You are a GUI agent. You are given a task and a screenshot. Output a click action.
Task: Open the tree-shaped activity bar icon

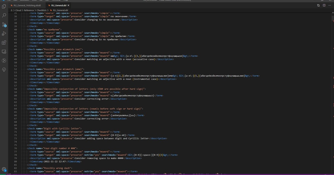(4, 69)
